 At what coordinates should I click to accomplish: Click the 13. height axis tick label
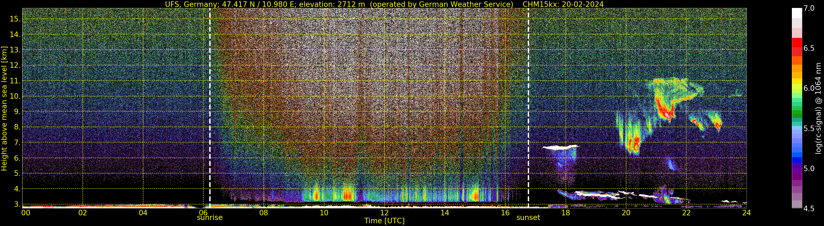tap(15, 50)
